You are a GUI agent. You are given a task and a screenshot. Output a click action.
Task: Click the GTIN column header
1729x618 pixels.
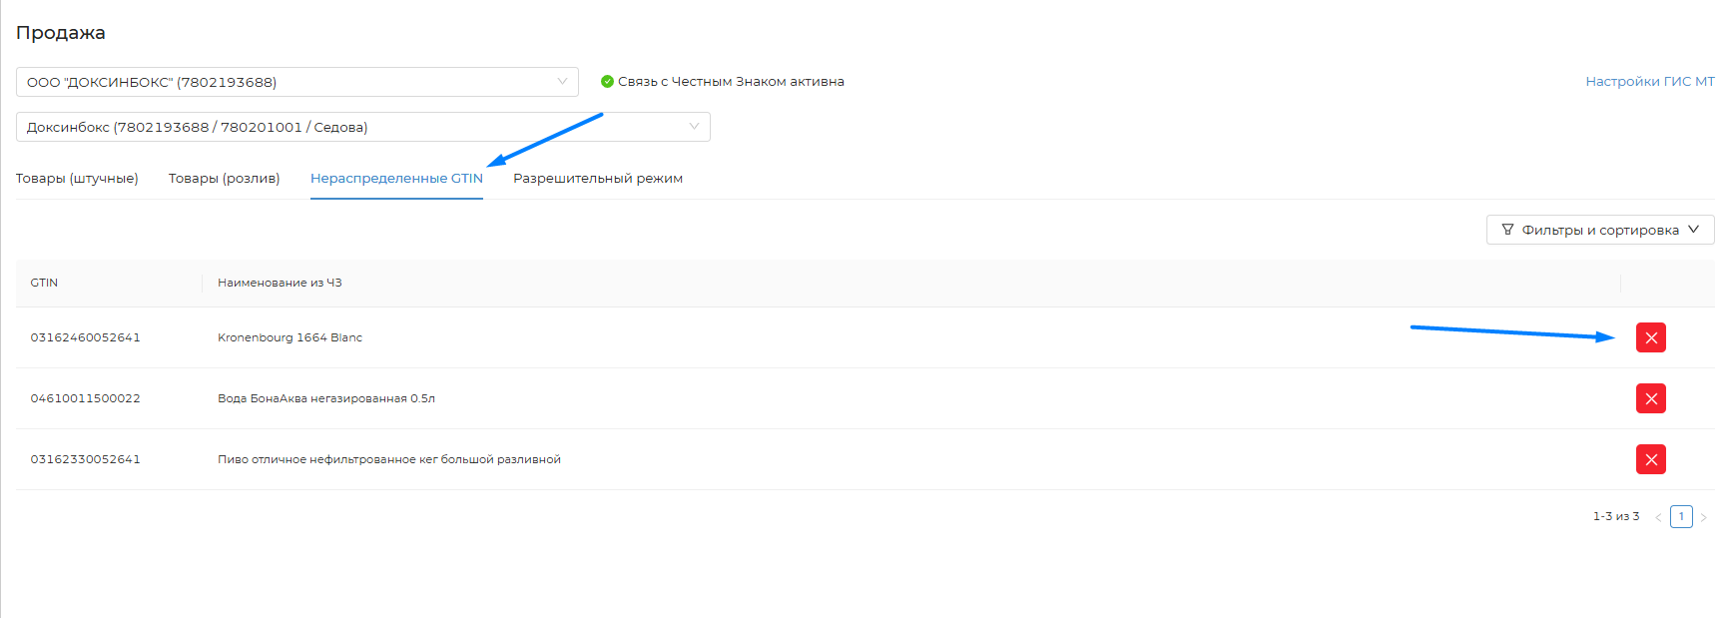coord(44,283)
